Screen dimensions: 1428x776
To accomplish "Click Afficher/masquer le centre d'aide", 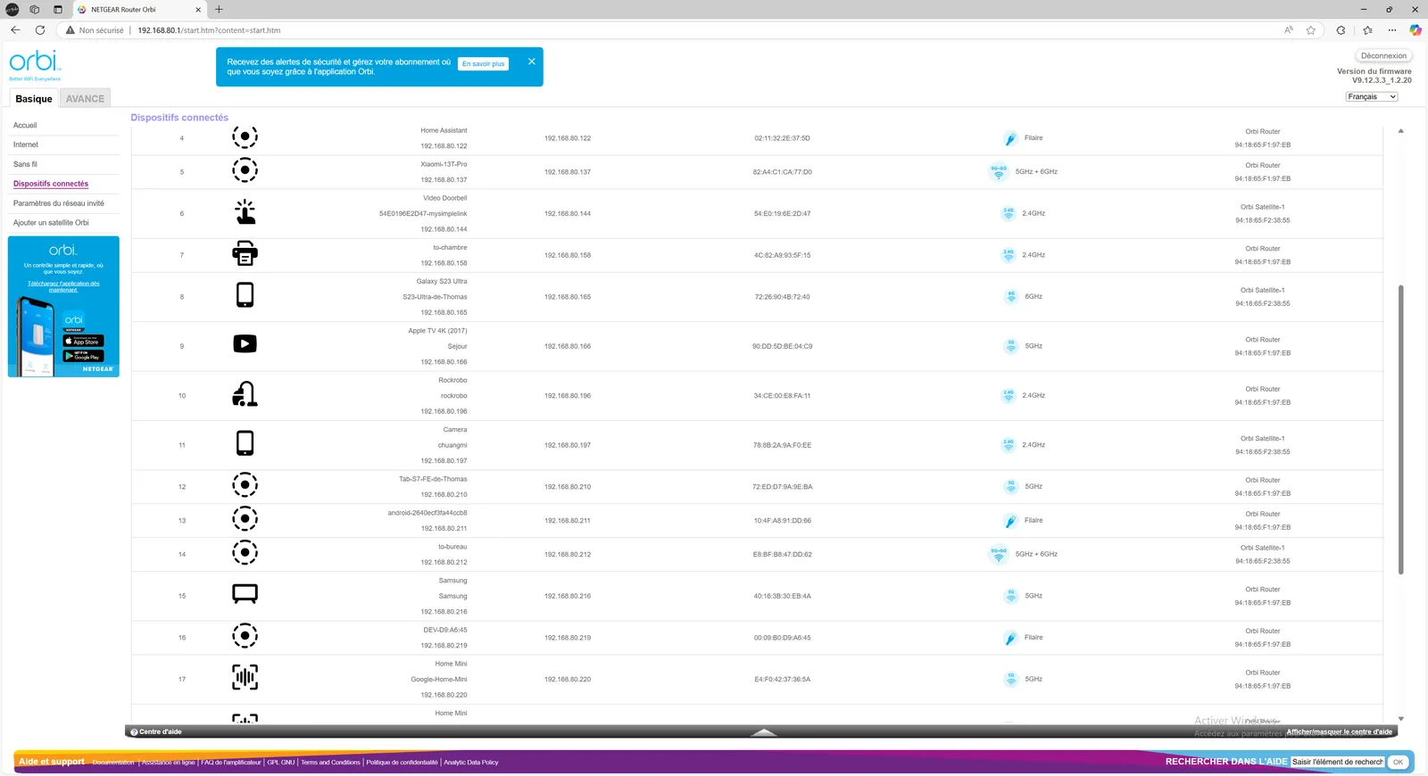I will pos(1339,731).
